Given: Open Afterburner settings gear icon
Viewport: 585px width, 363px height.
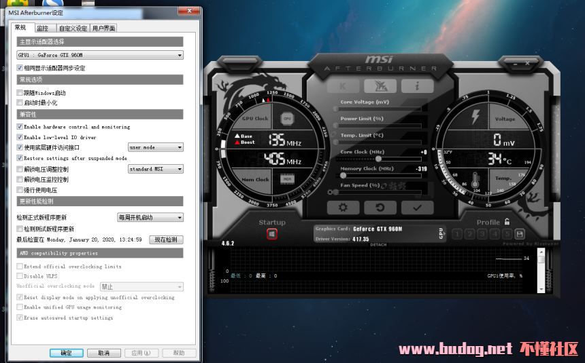Looking at the screenshot, I should 343,208.
